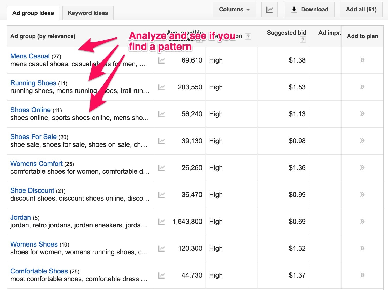Show trend chart for Running Shoes row

161,87
